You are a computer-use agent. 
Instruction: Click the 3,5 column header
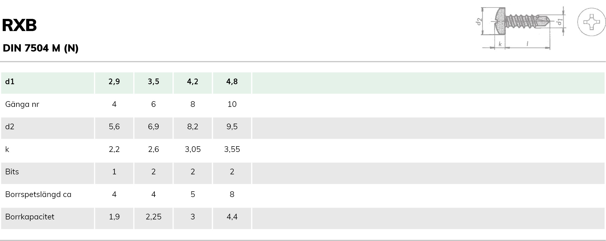click(x=153, y=82)
